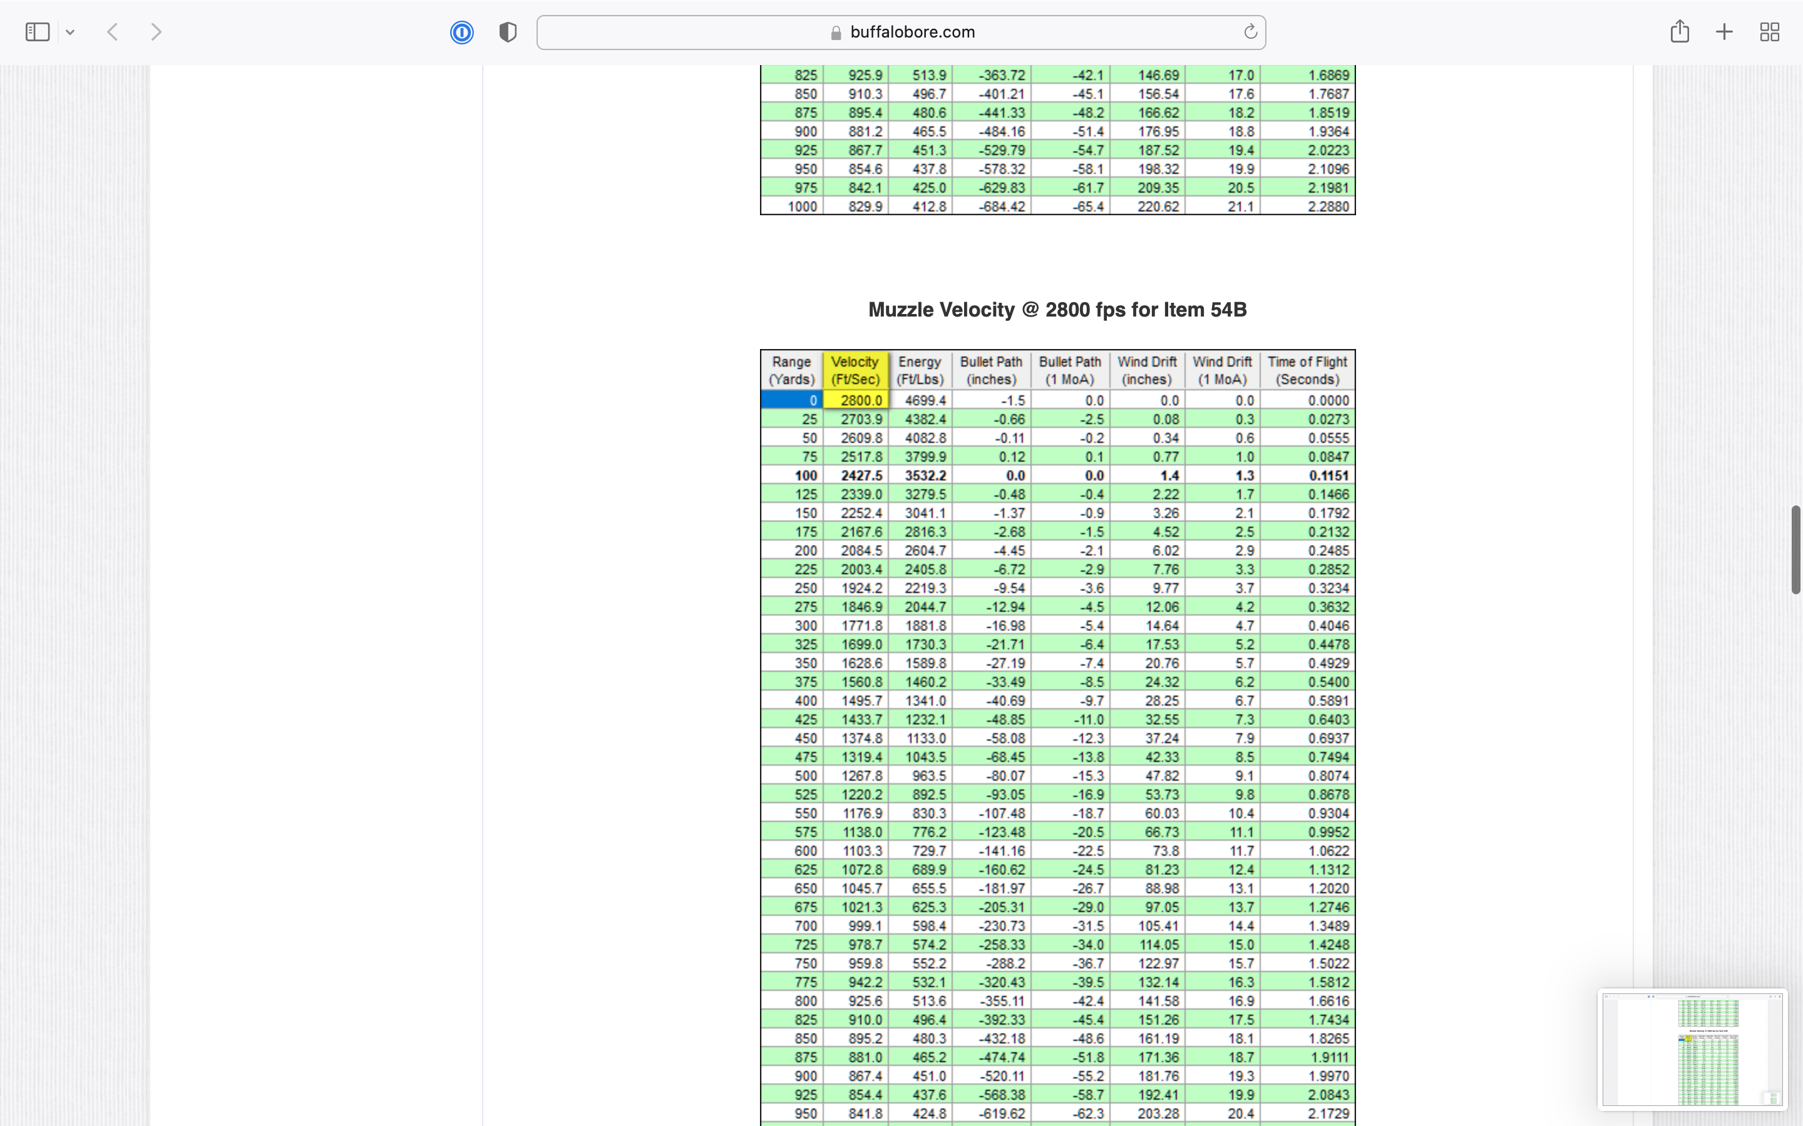Open the sidebar tab group dropdown chevron

70,32
